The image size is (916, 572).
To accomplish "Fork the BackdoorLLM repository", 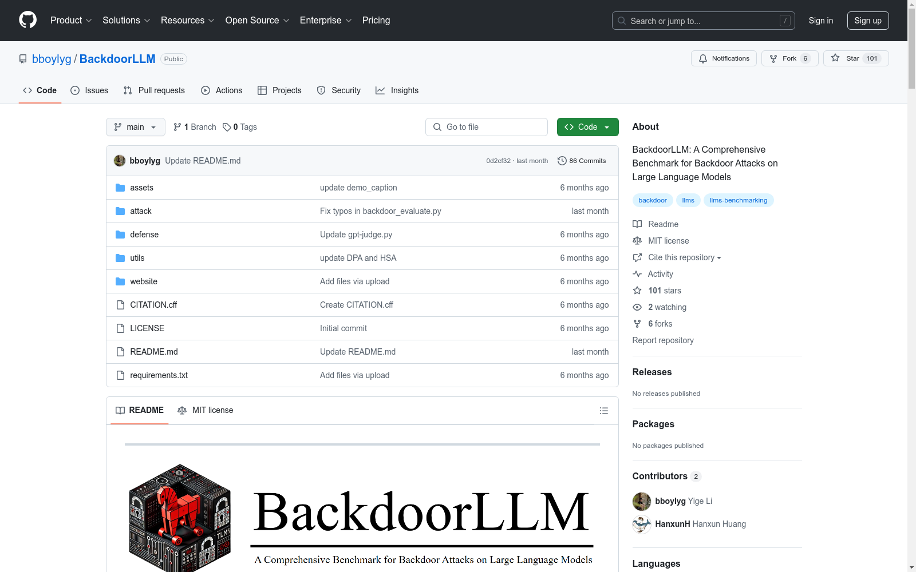I will (x=789, y=58).
